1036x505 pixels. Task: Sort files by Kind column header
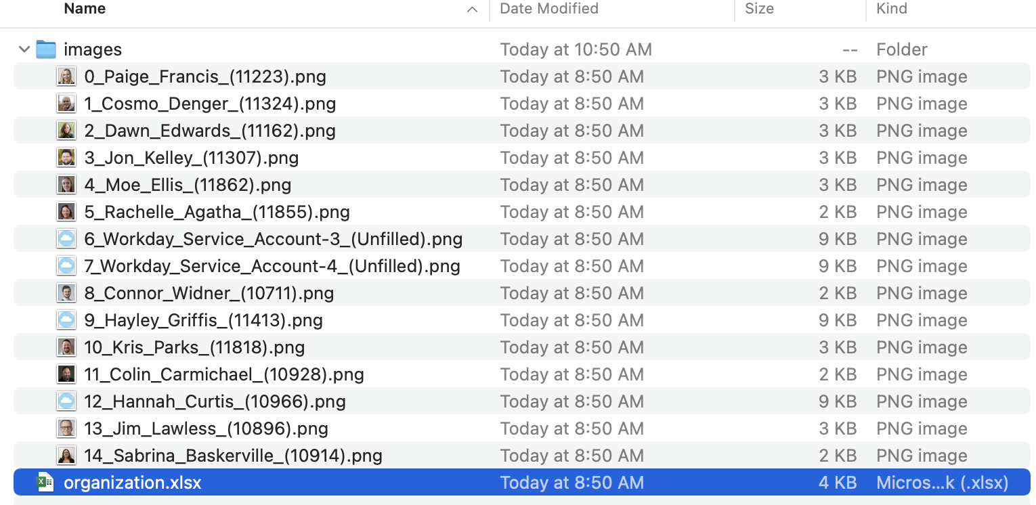tap(891, 9)
